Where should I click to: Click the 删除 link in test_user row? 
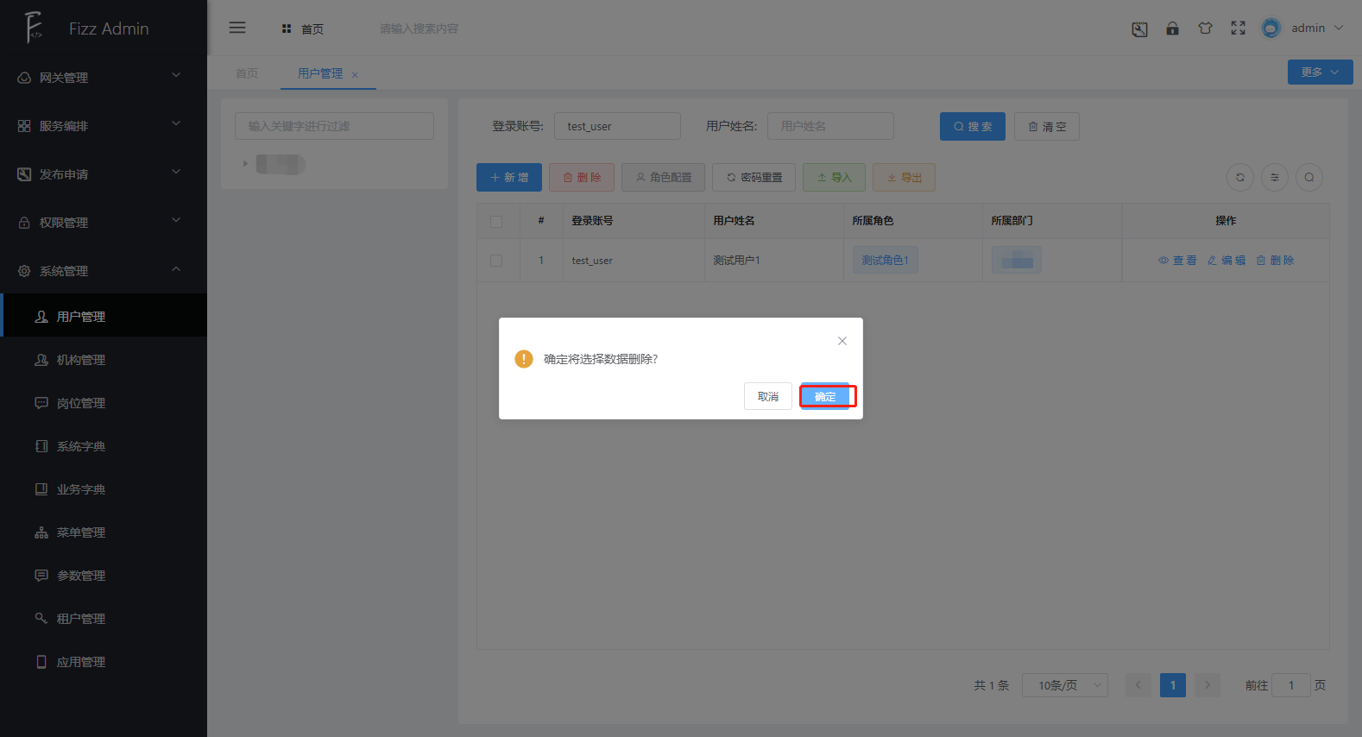tap(1275, 261)
